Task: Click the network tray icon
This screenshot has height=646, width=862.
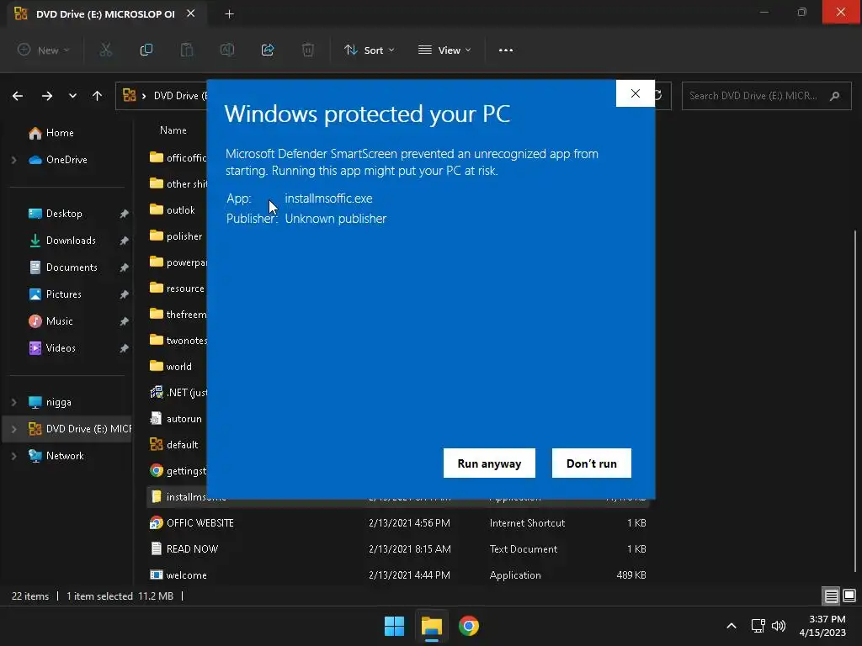Action: [758, 626]
